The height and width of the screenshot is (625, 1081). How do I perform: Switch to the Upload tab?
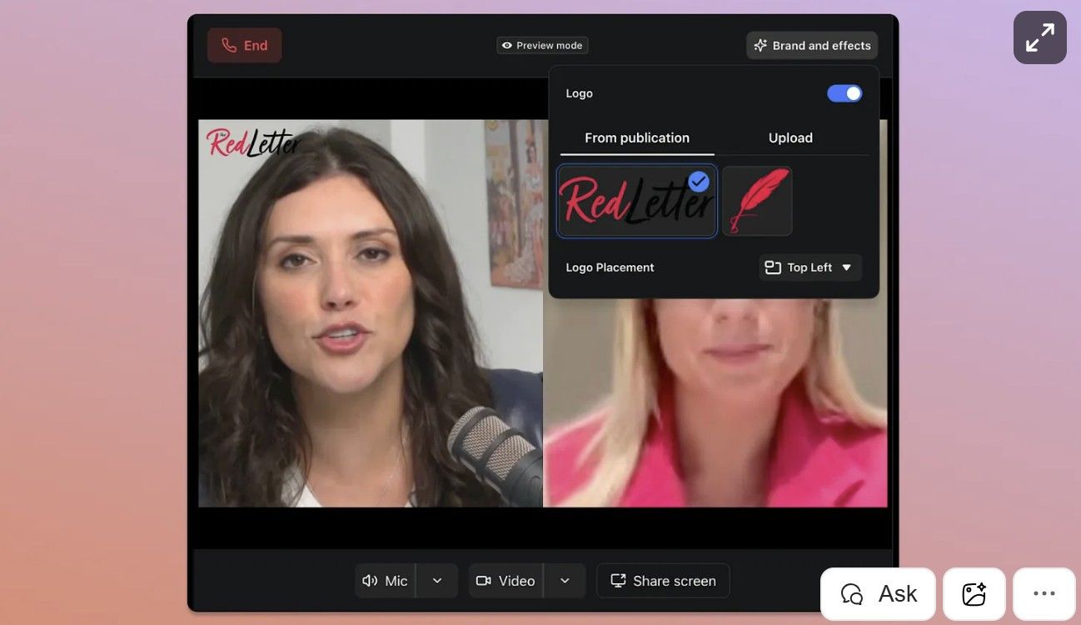(x=790, y=138)
